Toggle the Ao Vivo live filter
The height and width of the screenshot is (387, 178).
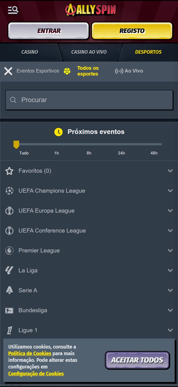coord(129,71)
